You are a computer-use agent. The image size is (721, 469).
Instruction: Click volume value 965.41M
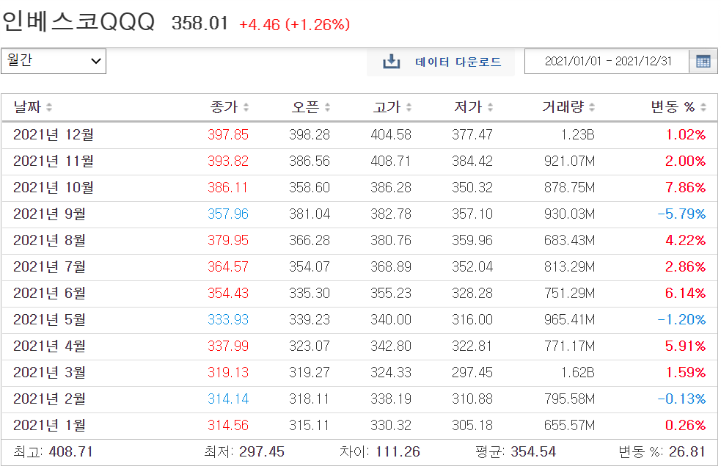point(569,320)
